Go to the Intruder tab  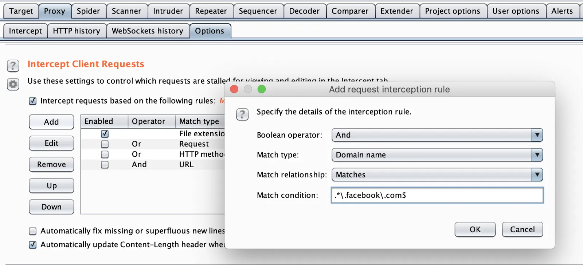coord(168,11)
